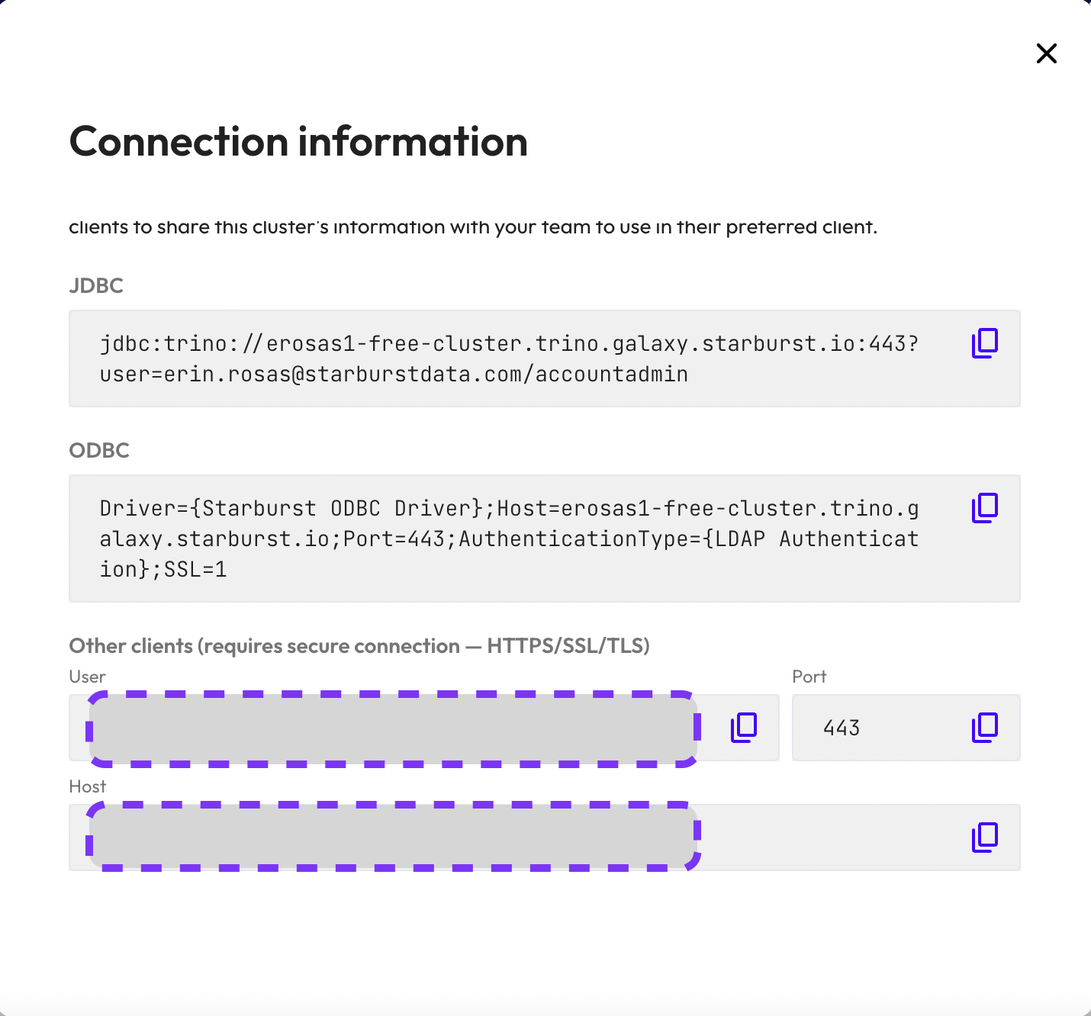Image resolution: width=1091 pixels, height=1016 pixels.
Task: Click the user=erin.rosas line in JDBC box
Action: 394,375
